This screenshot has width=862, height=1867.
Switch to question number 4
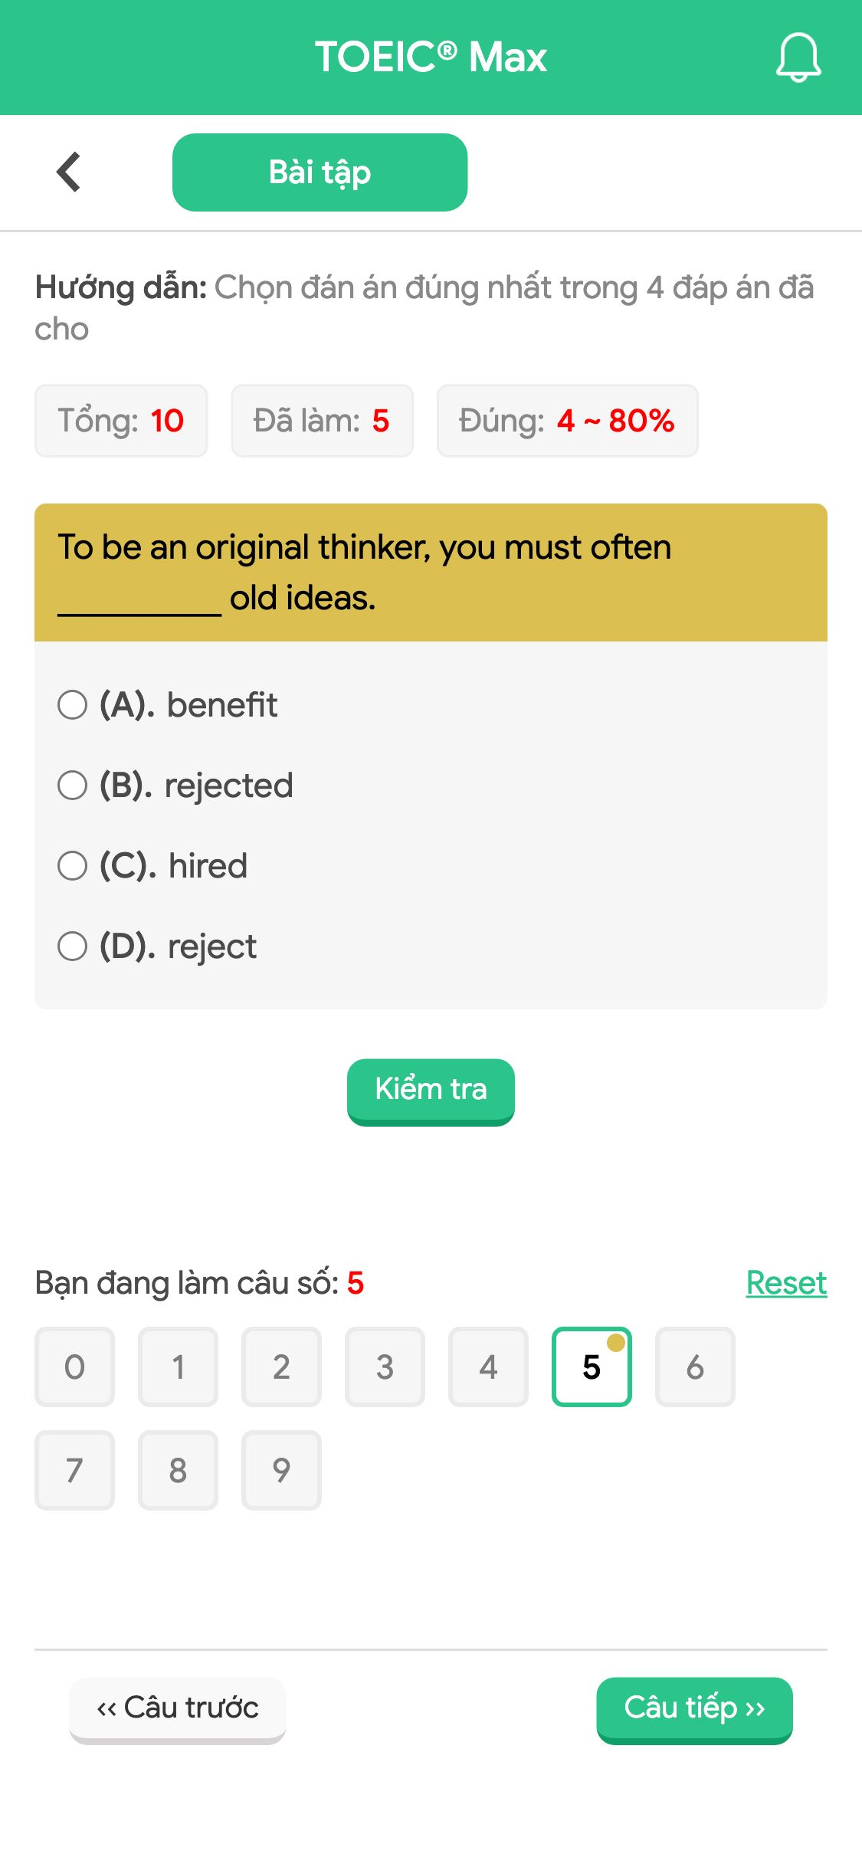coord(488,1367)
